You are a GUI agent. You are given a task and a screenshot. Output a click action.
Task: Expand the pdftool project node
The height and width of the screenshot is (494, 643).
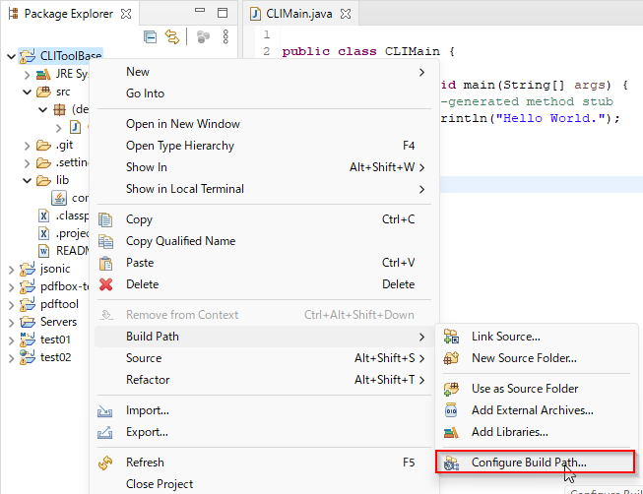(12, 305)
